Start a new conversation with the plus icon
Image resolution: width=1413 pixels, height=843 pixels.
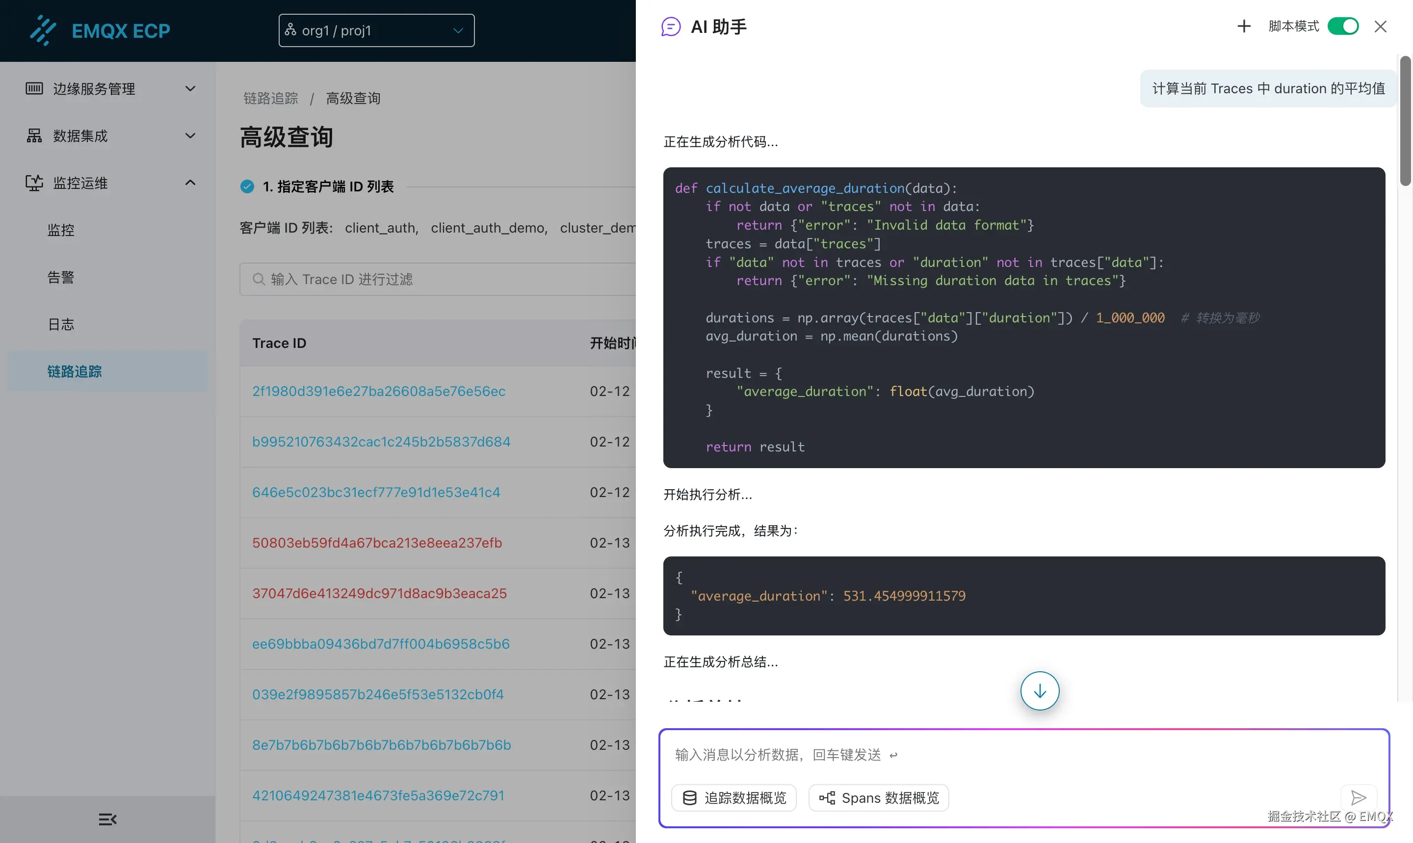click(x=1243, y=26)
